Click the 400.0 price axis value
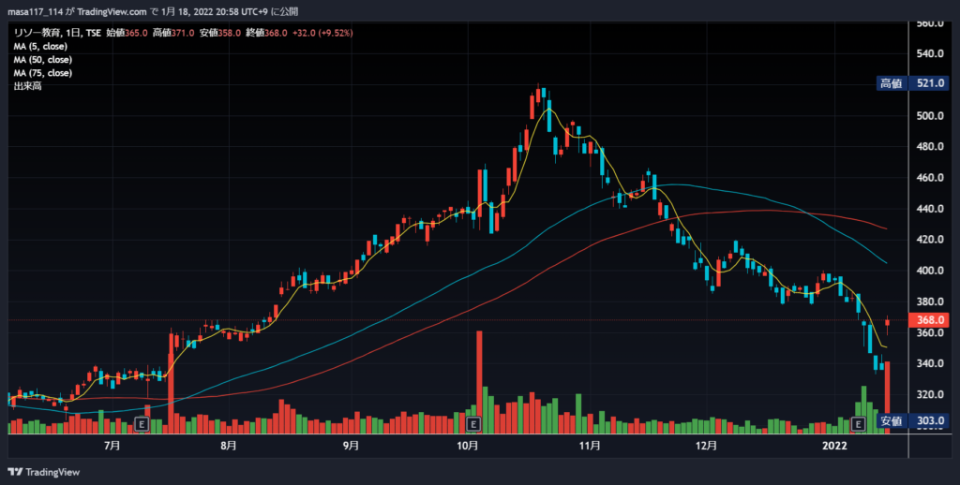The image size is (960, 485). click(931, 271)
